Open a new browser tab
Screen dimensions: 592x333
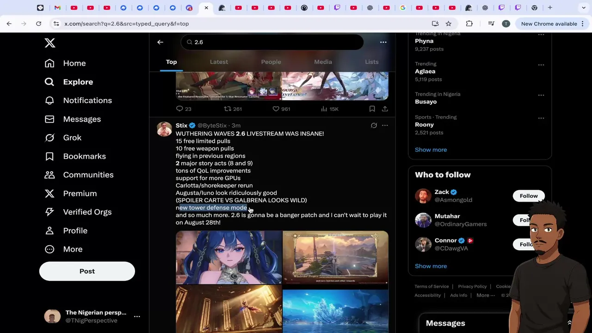tap(550, 7)
